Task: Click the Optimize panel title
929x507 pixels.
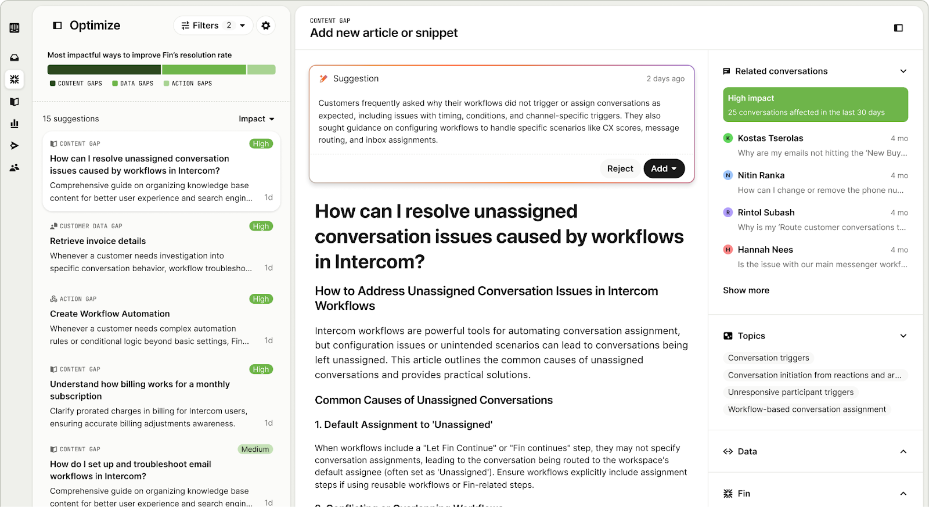Action: (x=95, y=26)
